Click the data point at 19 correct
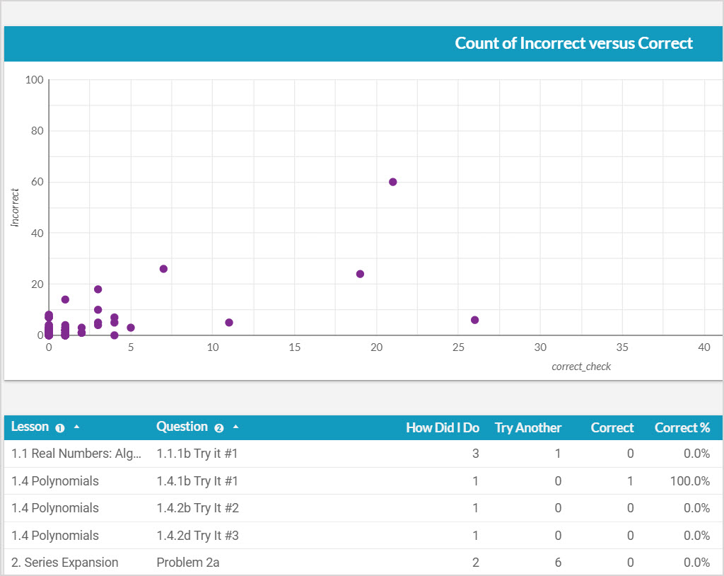Screen dimensions: 724x576 tap(360, 274)
